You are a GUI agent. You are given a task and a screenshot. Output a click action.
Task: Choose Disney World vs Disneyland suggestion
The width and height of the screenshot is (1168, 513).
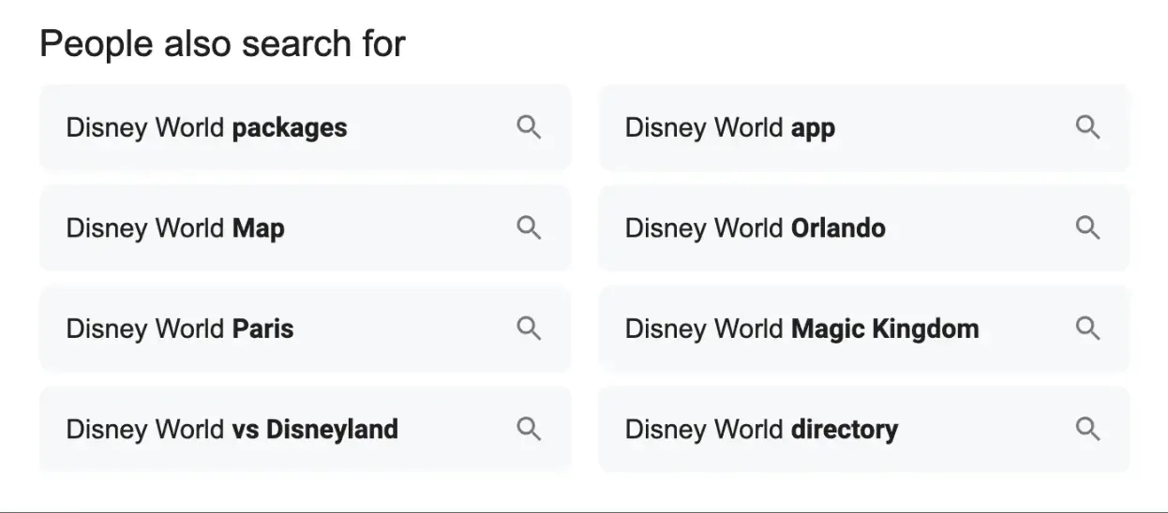(306, 429)
